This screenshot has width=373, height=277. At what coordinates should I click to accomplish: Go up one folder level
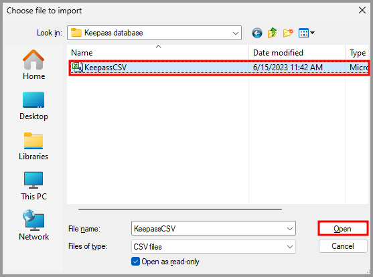tap(273, 33)
